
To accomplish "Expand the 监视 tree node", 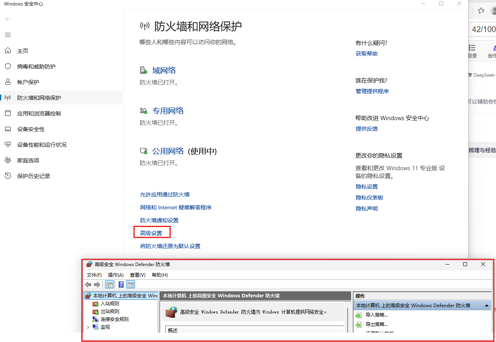I will click(88, 327).
